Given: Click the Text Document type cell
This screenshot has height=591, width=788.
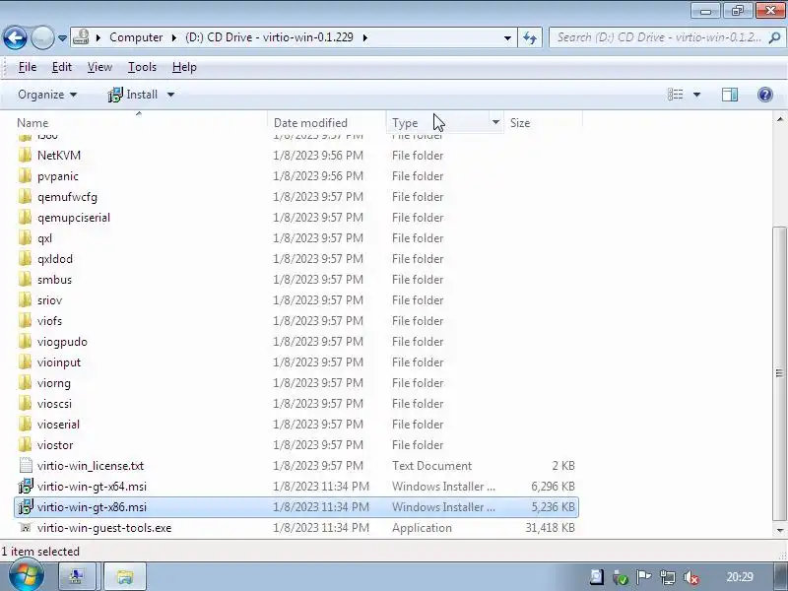Looking at the screenshot, I should pyautogui.click(x=431, y=466).
